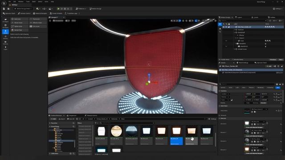Select the 2D Shapes palette category
The height and width of the screenshot is (160, 285).
point(5,20)
